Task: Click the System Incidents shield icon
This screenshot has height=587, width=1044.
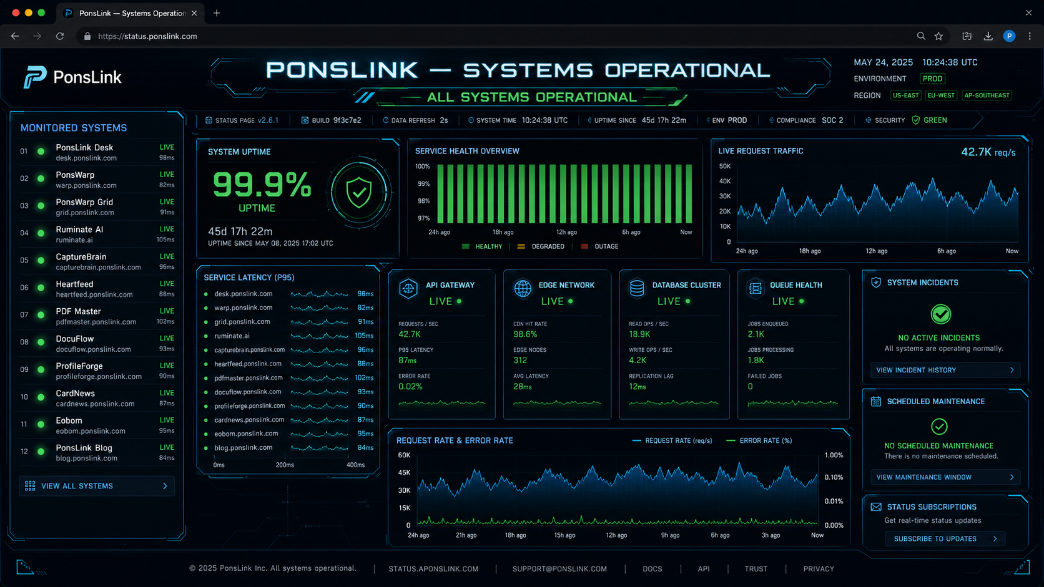Action: [876, 283]
